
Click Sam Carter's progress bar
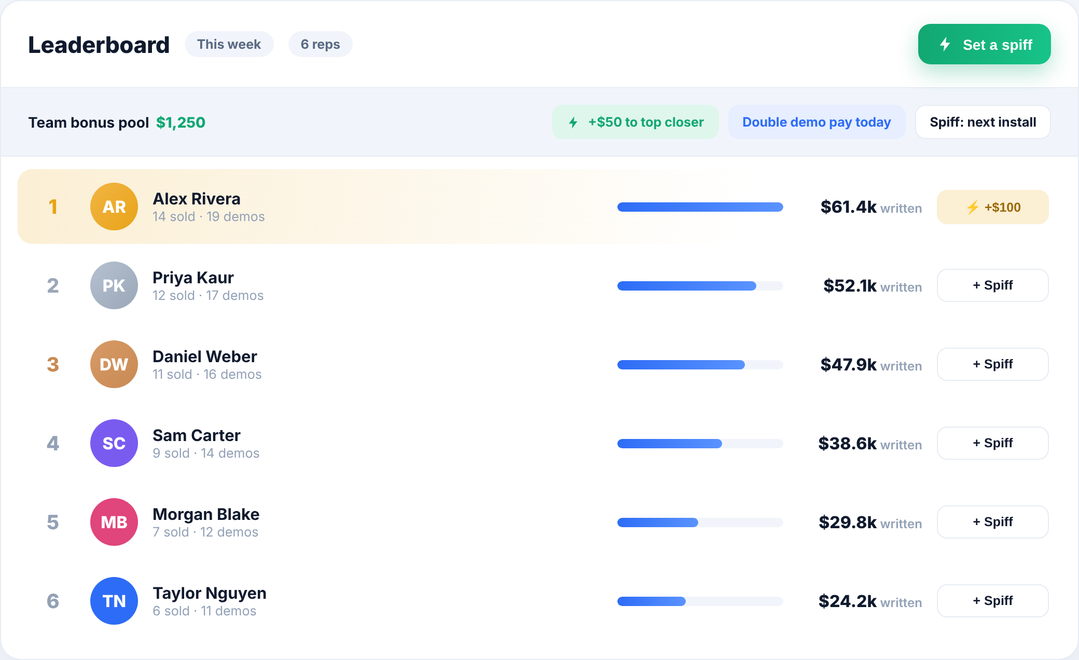click(700, 444)
